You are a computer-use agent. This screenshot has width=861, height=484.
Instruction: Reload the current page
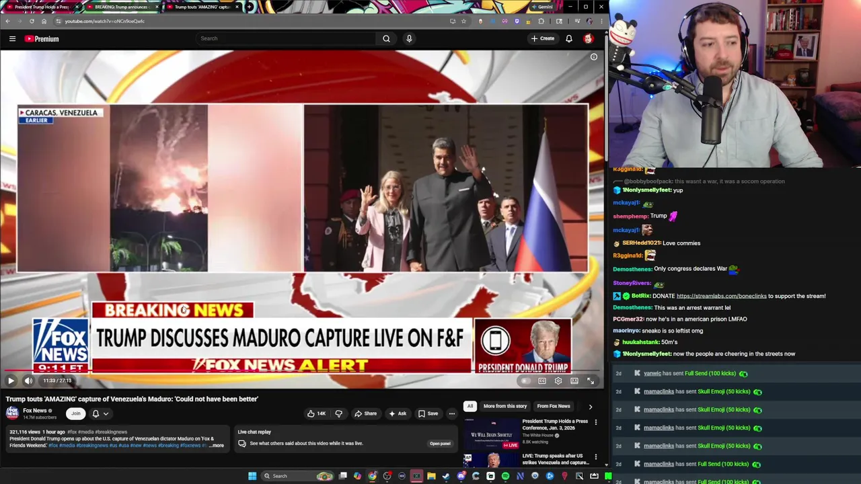[x=32, y=21]
